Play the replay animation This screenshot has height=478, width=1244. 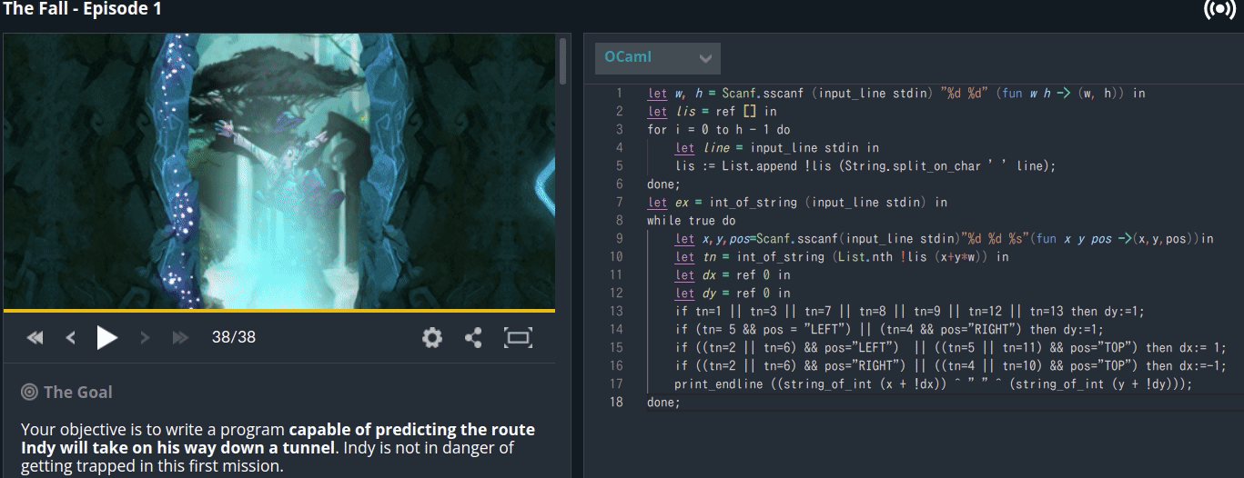tap(107, 338)
